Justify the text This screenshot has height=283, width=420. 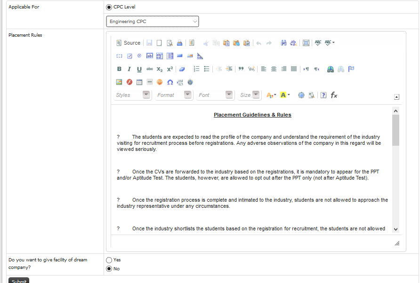(x=294, y=69)
